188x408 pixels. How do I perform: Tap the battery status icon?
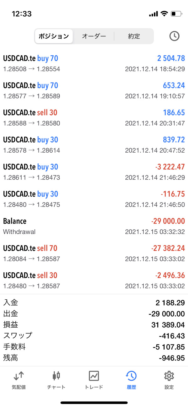(176, 14)
